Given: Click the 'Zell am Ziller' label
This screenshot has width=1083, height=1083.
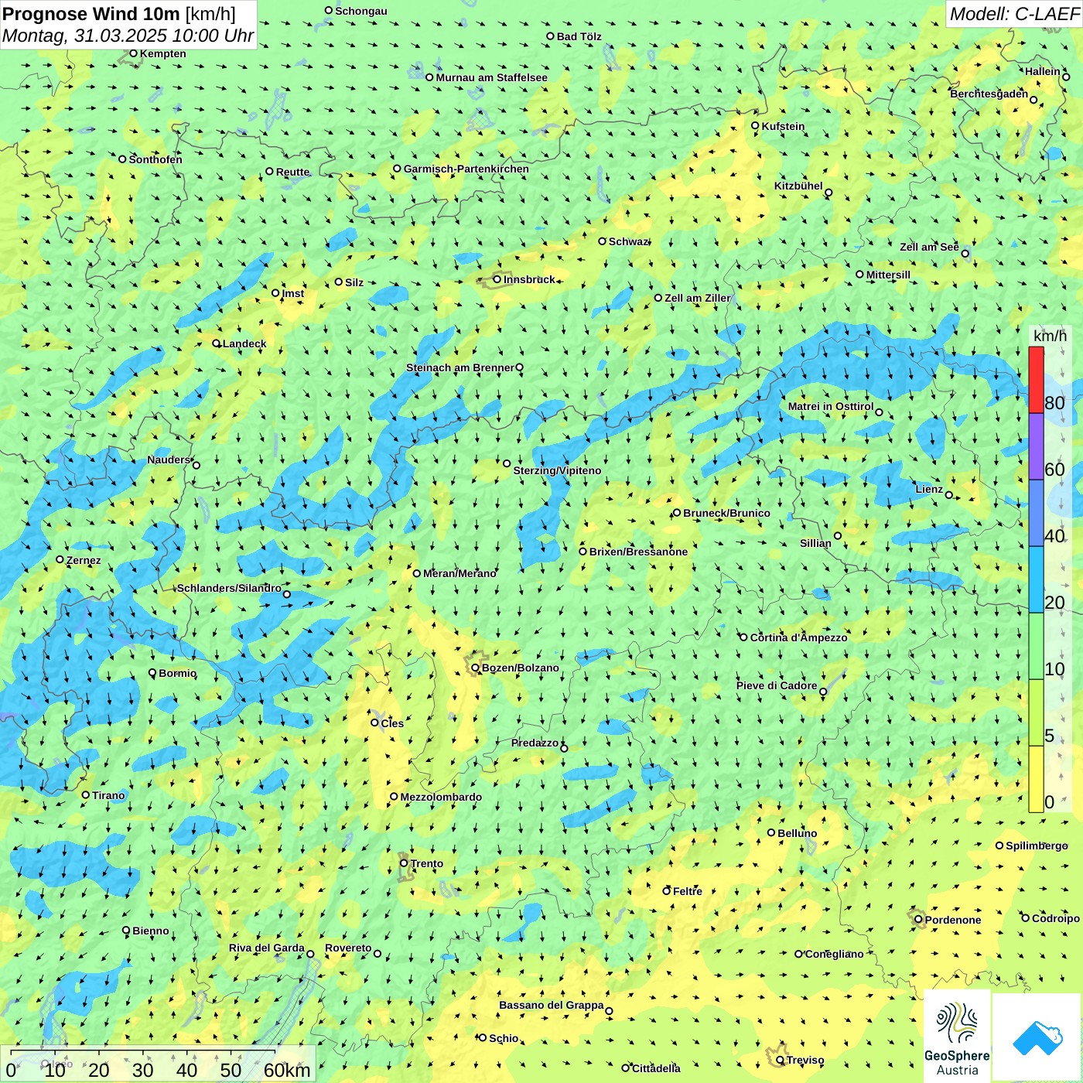Looking at the screenshot, I should tap(697, 298).
